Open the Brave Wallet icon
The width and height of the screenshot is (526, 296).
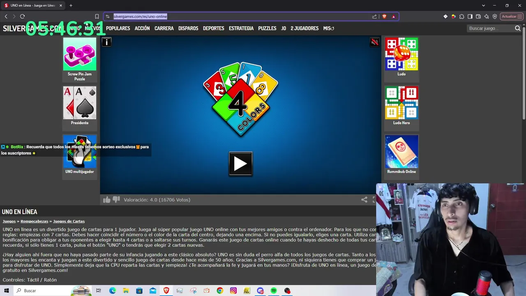(x=478, y=16)
